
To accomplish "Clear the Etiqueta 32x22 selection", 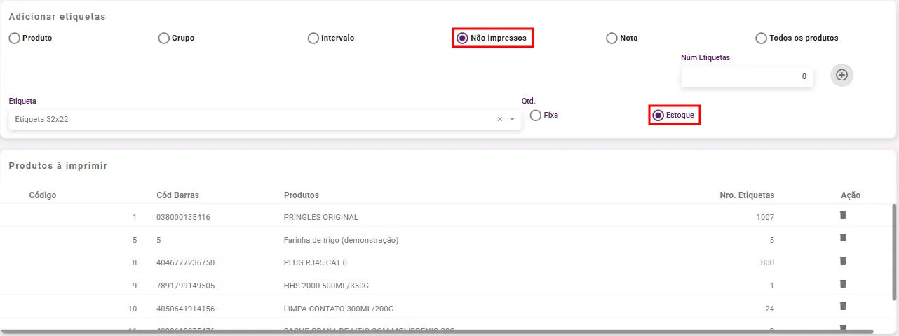I will click(x=500, y=120).
